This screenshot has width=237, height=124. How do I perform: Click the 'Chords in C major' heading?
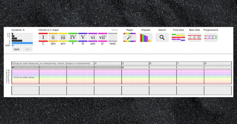pyautogui.click(x=48, y=30)
